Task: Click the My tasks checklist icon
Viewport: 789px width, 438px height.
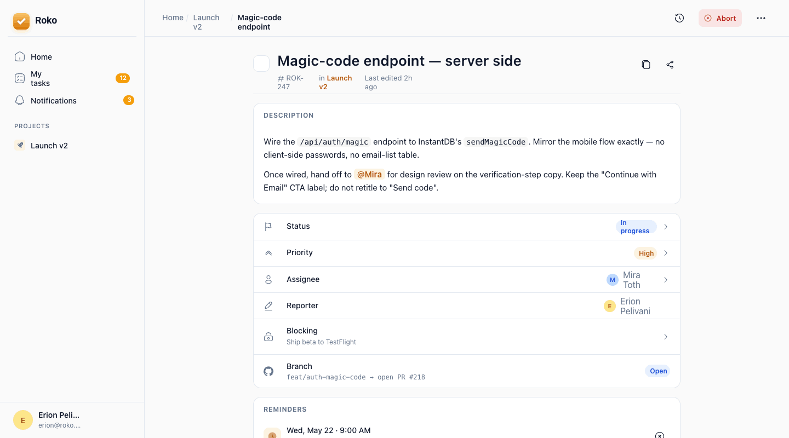Action: (20, 78)
